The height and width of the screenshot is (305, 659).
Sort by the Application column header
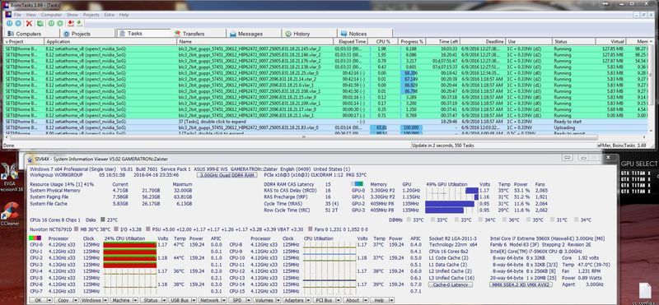(x=110, y=42)
